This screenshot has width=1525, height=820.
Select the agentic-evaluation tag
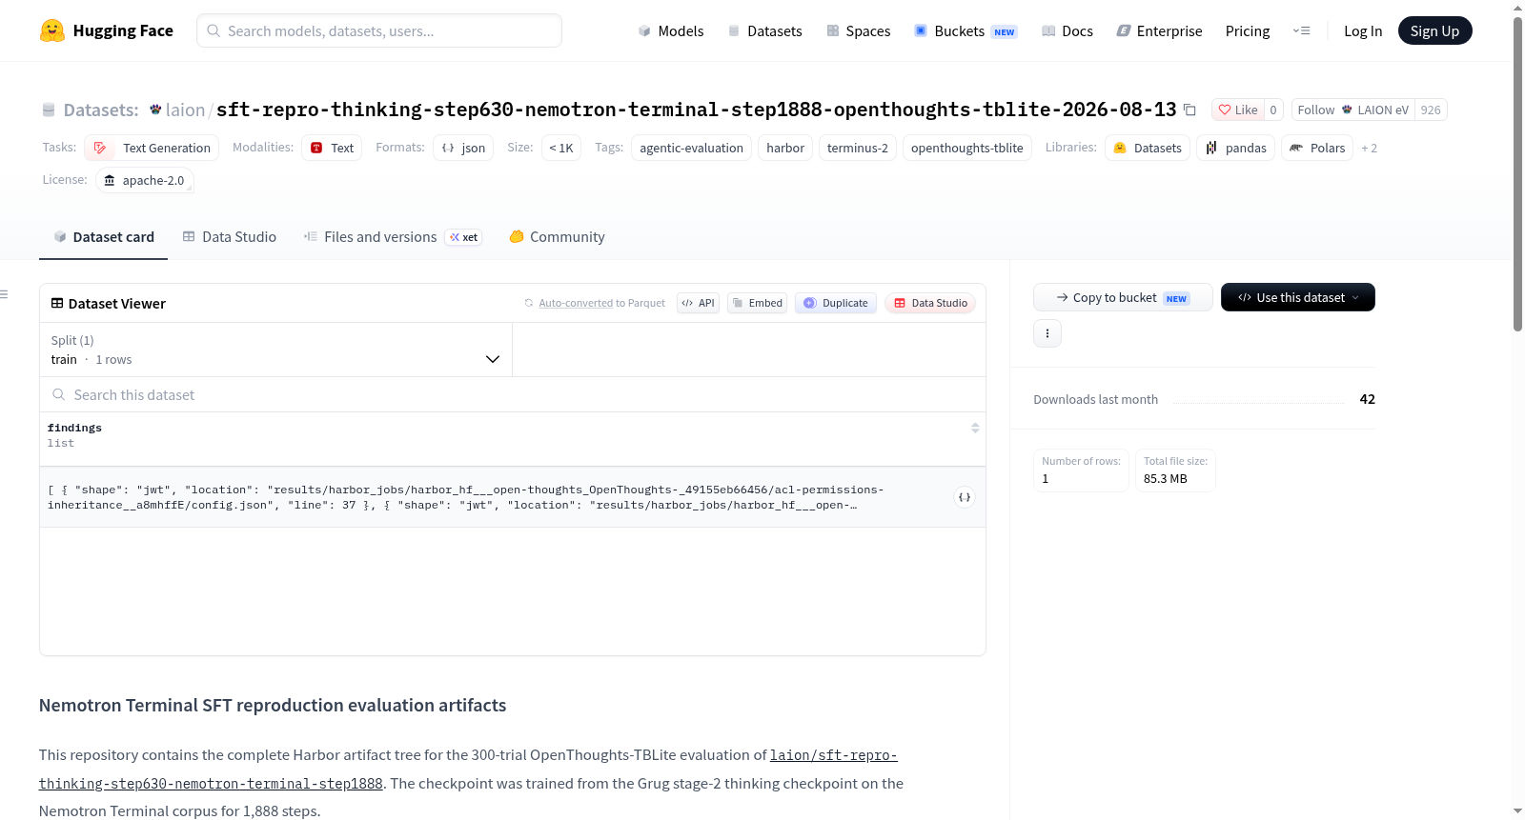pos(691,148)
